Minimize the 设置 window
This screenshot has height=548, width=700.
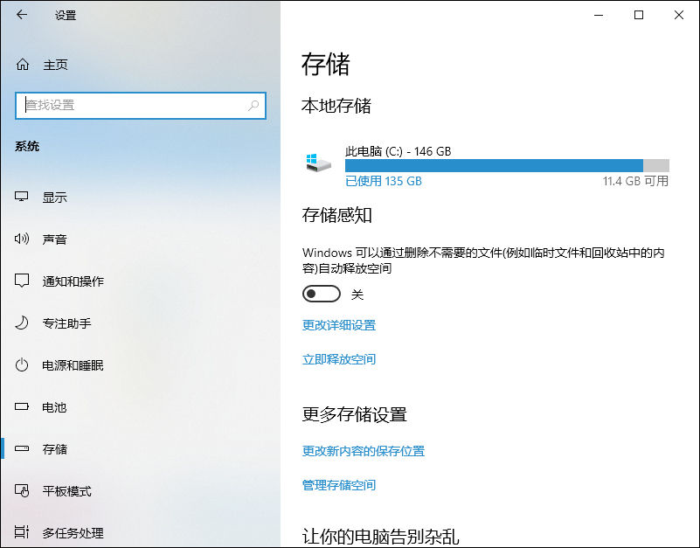pyautogui.click(x=599, y=15)
